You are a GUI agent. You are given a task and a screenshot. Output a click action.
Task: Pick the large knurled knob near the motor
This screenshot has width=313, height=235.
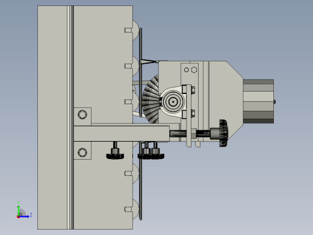[x=223, y=133]
